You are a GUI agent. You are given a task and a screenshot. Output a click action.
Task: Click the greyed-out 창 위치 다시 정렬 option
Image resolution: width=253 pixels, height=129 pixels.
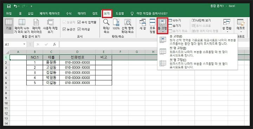point(205,31)
